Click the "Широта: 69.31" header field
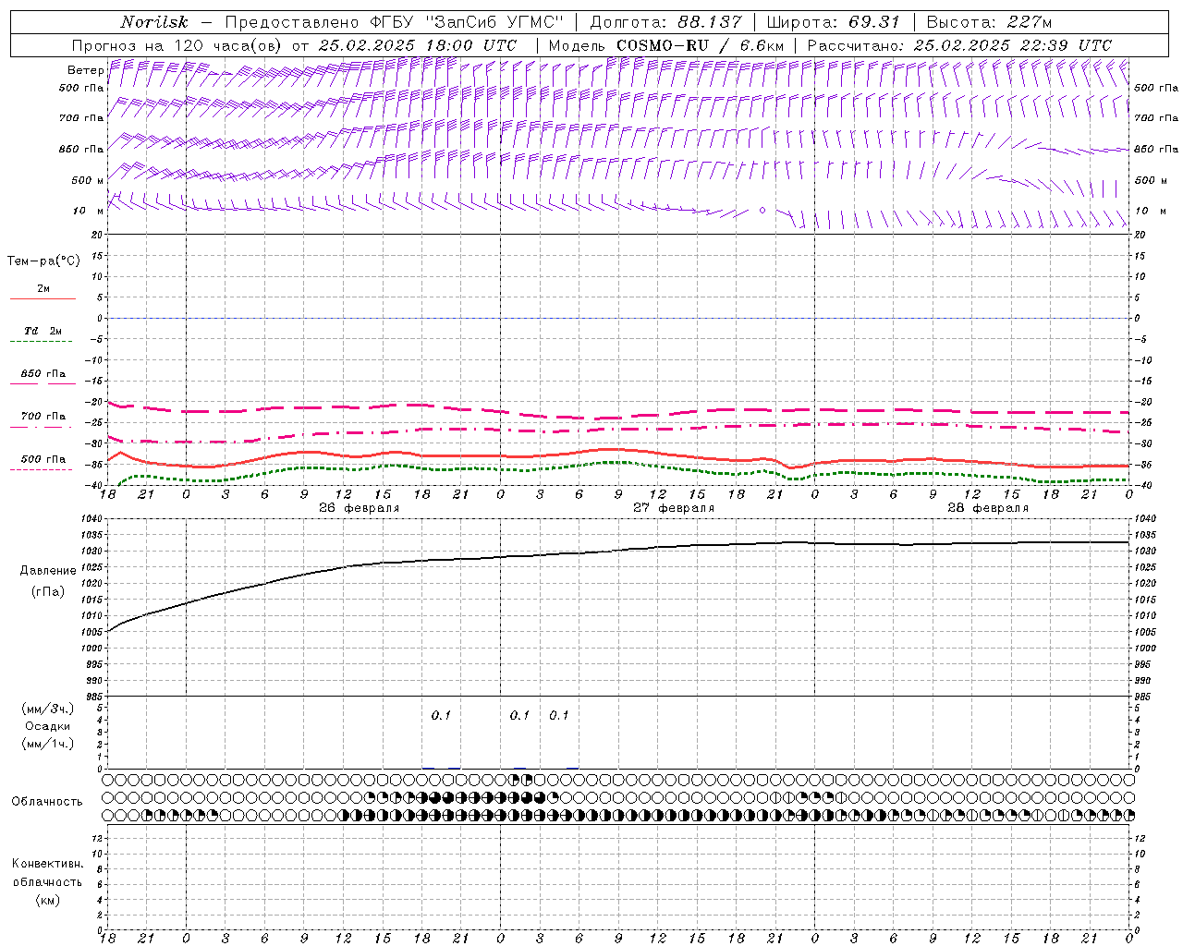This screenshot has width=1183, height=946. coord(833,22)
